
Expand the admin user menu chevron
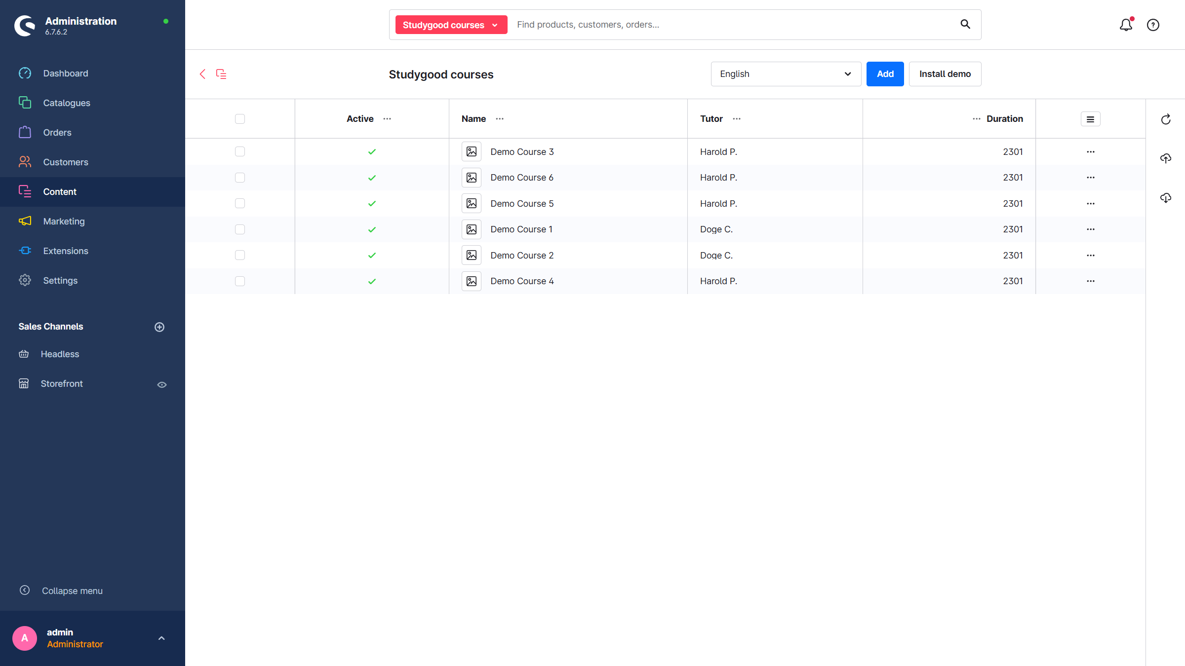click(x=161, y=638)
